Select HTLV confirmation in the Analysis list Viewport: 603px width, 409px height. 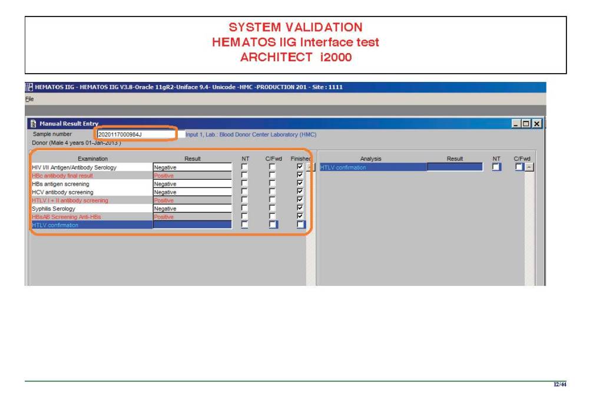click(372, 167)
